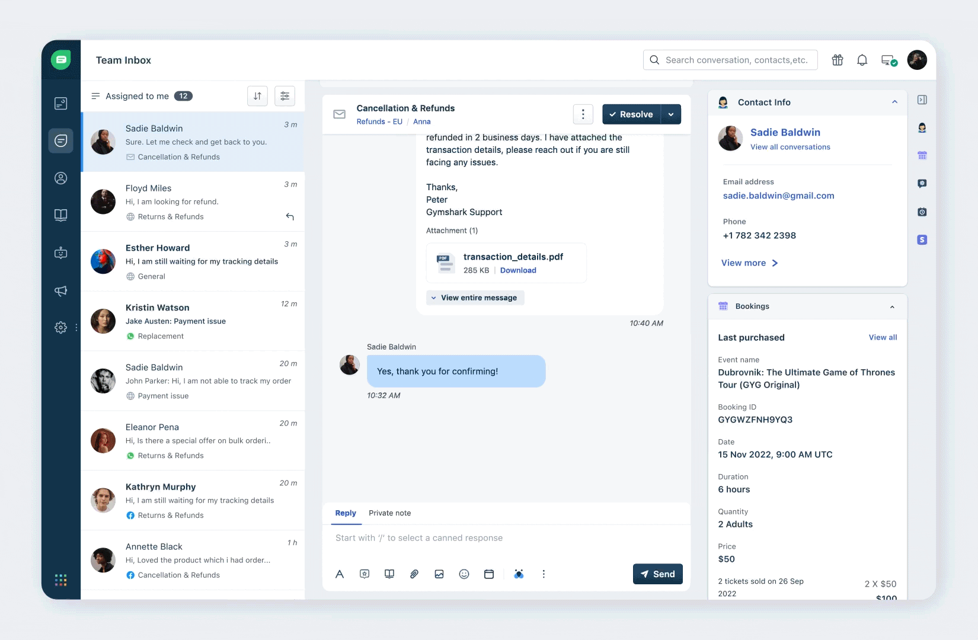Download the transaction_details.pdf attachment

pos(518,270)
